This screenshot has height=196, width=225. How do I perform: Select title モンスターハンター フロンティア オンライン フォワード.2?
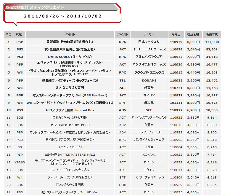70,162
